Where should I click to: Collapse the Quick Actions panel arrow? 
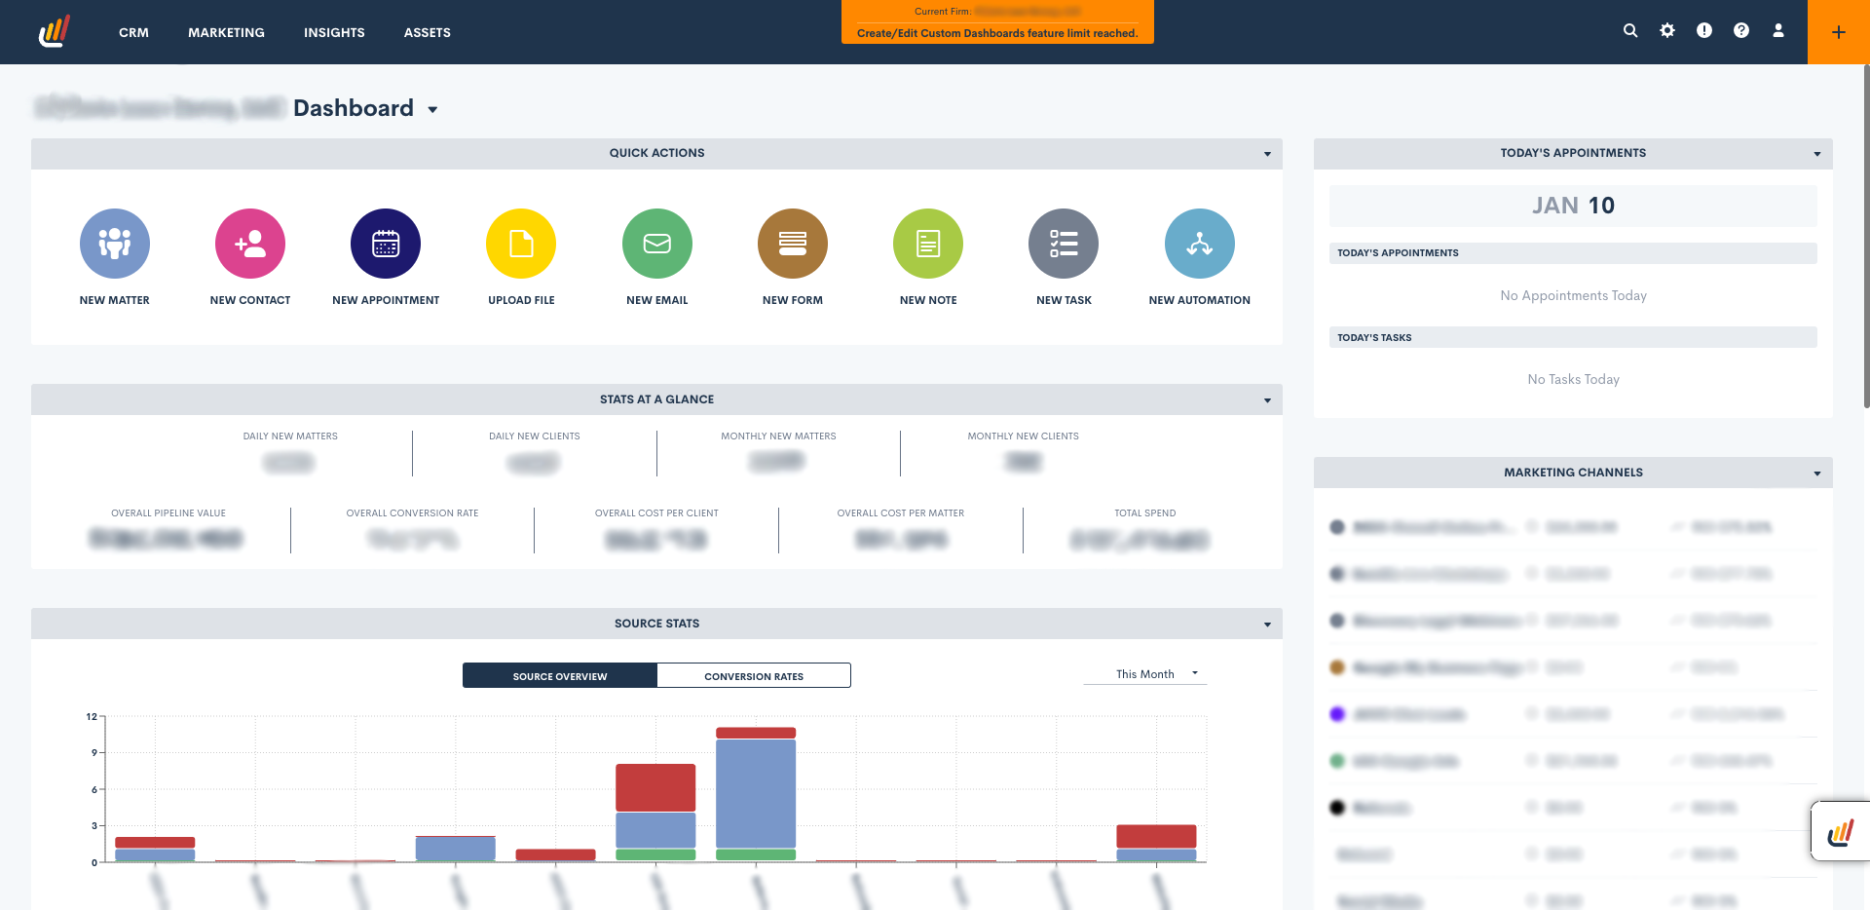(1267, 154)
